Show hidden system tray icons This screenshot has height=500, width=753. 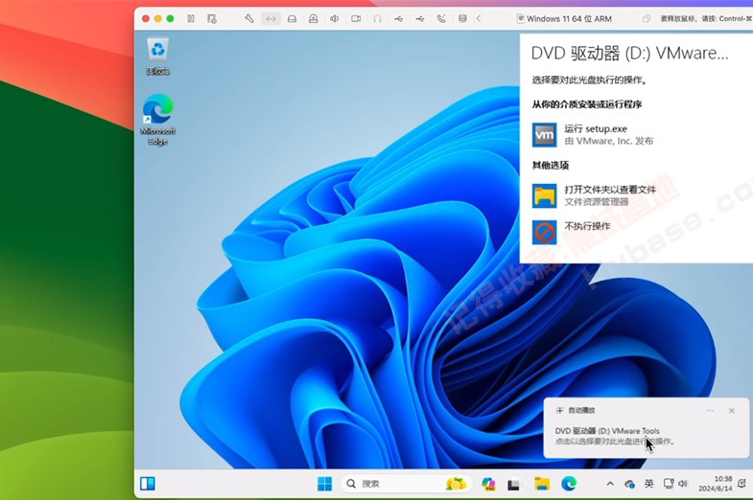tap(610, 484)
